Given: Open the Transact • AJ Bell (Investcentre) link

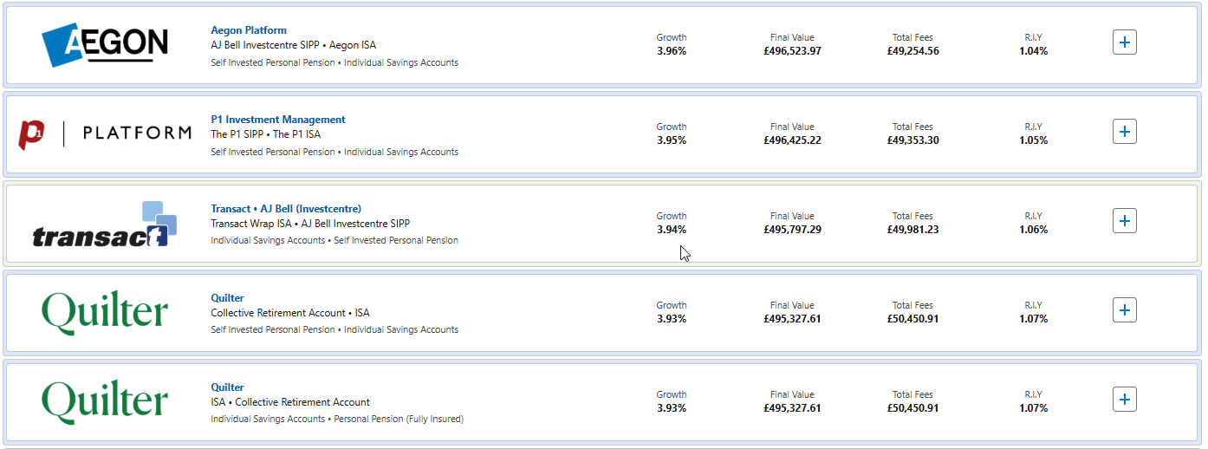Looking at the screenshot, I should coord(286,209).
